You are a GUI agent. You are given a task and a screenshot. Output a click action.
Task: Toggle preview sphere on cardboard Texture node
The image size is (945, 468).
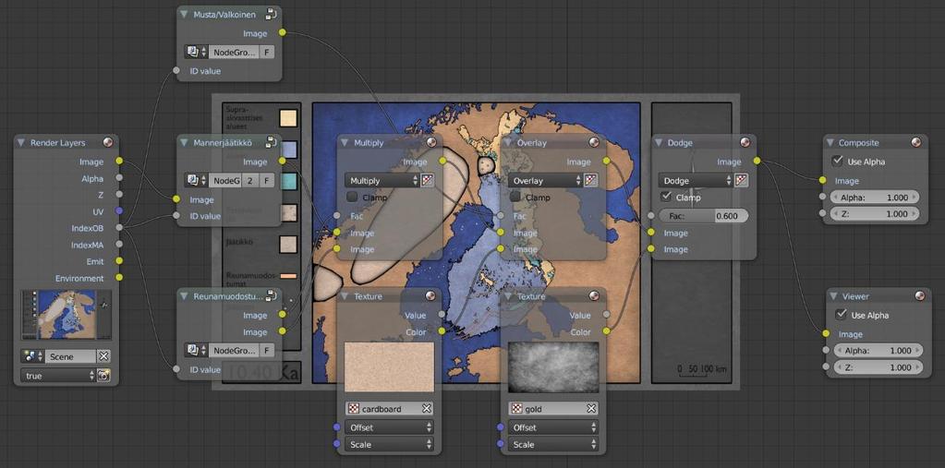[430, 295]
